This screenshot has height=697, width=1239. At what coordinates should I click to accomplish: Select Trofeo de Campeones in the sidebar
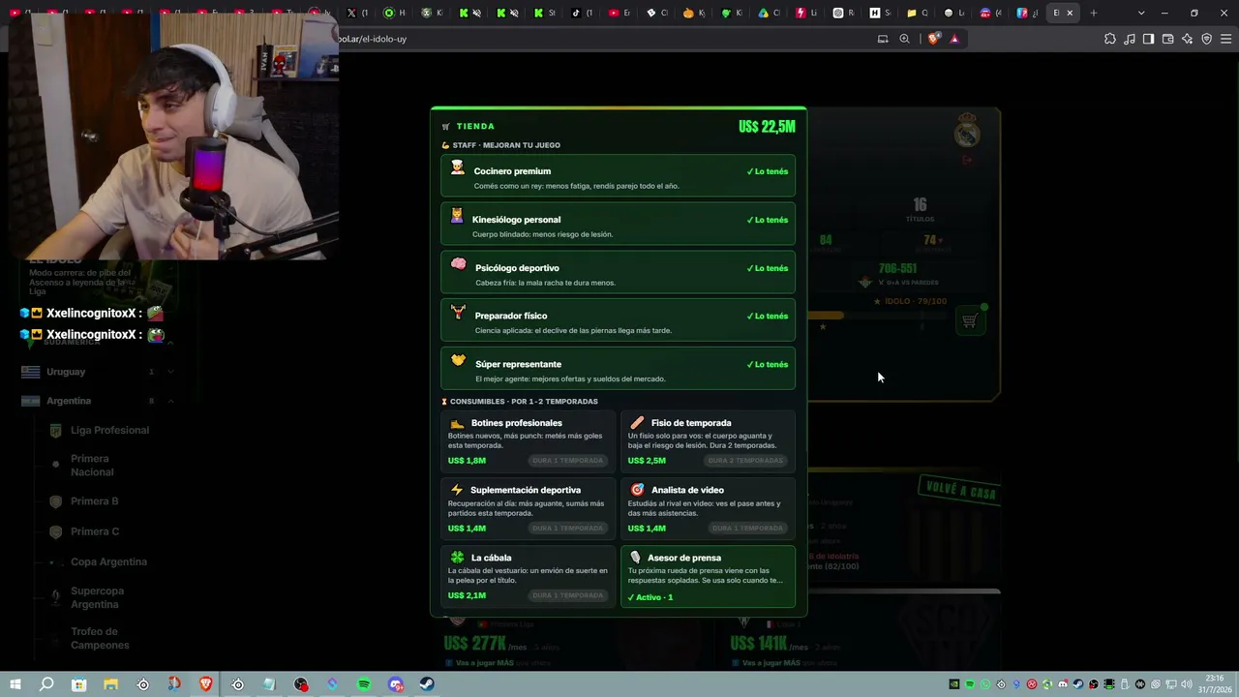(100, 638)
